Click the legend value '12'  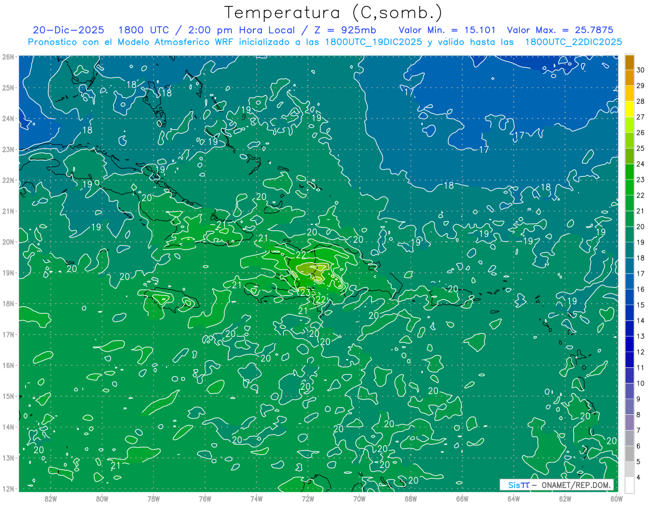(x=641, y=352)
